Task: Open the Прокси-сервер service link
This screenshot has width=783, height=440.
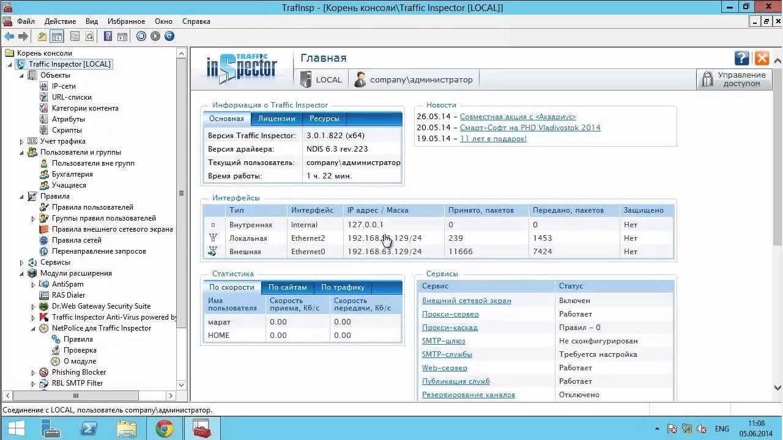Action: tap(450, 314)
